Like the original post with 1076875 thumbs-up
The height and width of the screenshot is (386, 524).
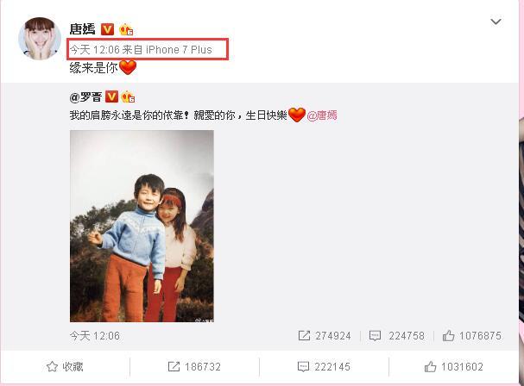(x=471, y=336)
